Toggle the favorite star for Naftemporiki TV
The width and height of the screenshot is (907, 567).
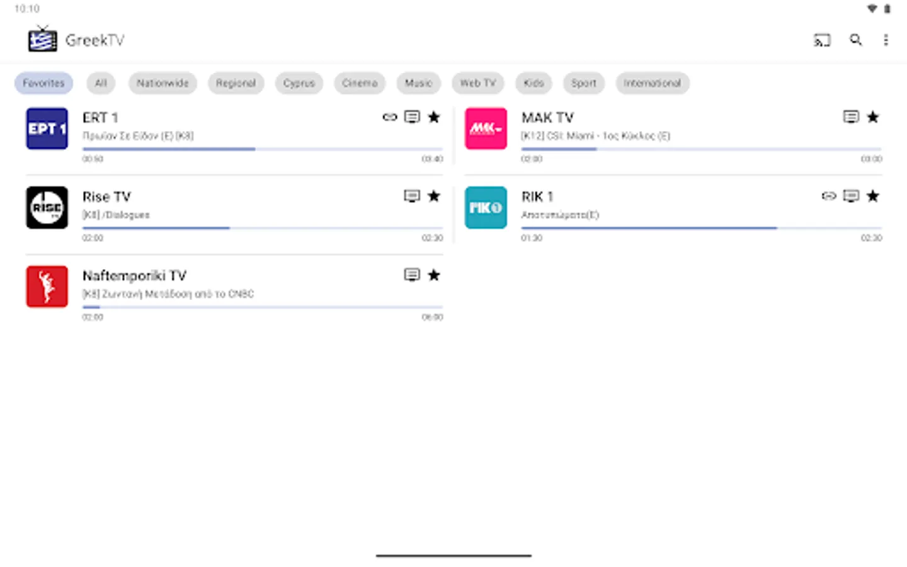coord(434,275)
